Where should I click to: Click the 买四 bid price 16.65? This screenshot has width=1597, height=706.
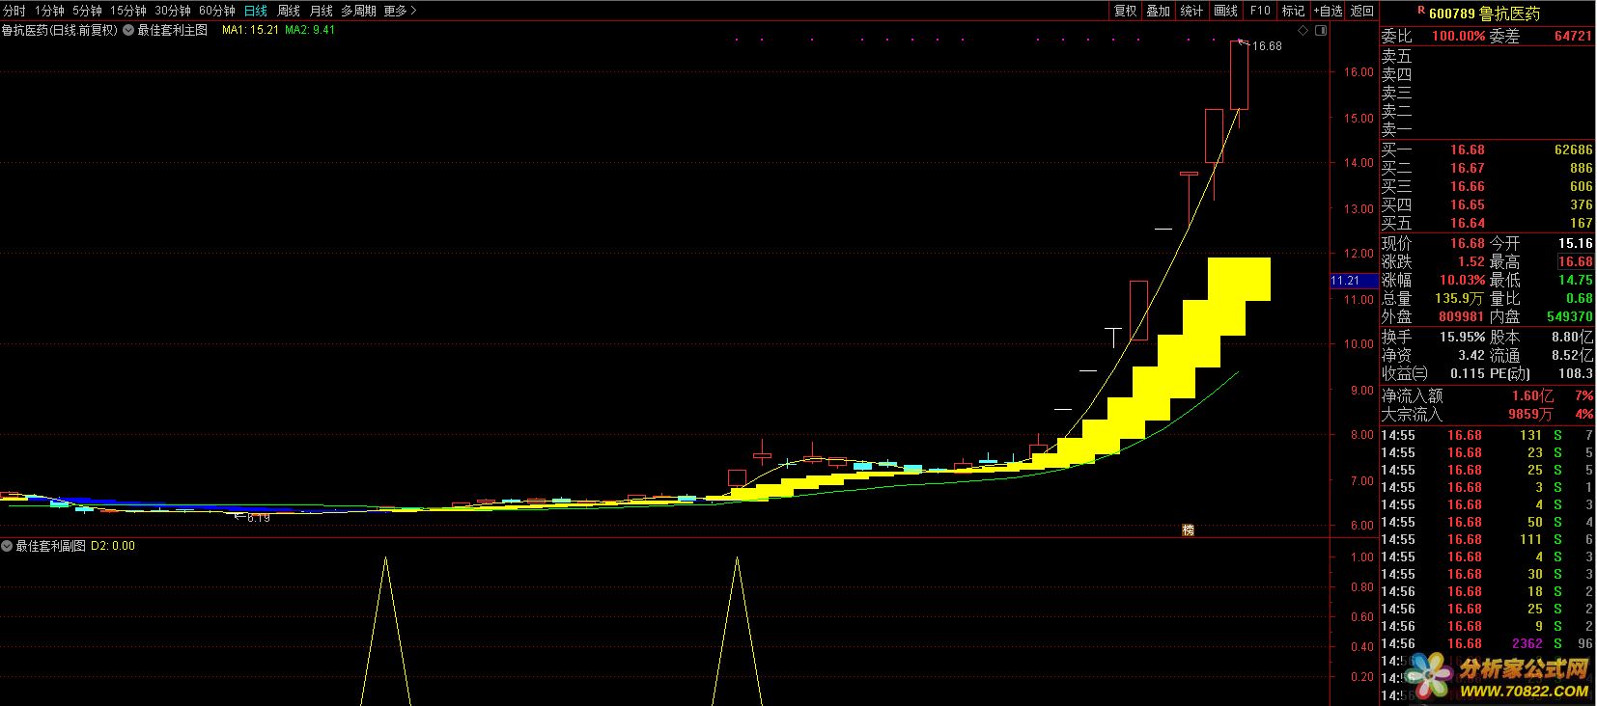click(1467, 204)
